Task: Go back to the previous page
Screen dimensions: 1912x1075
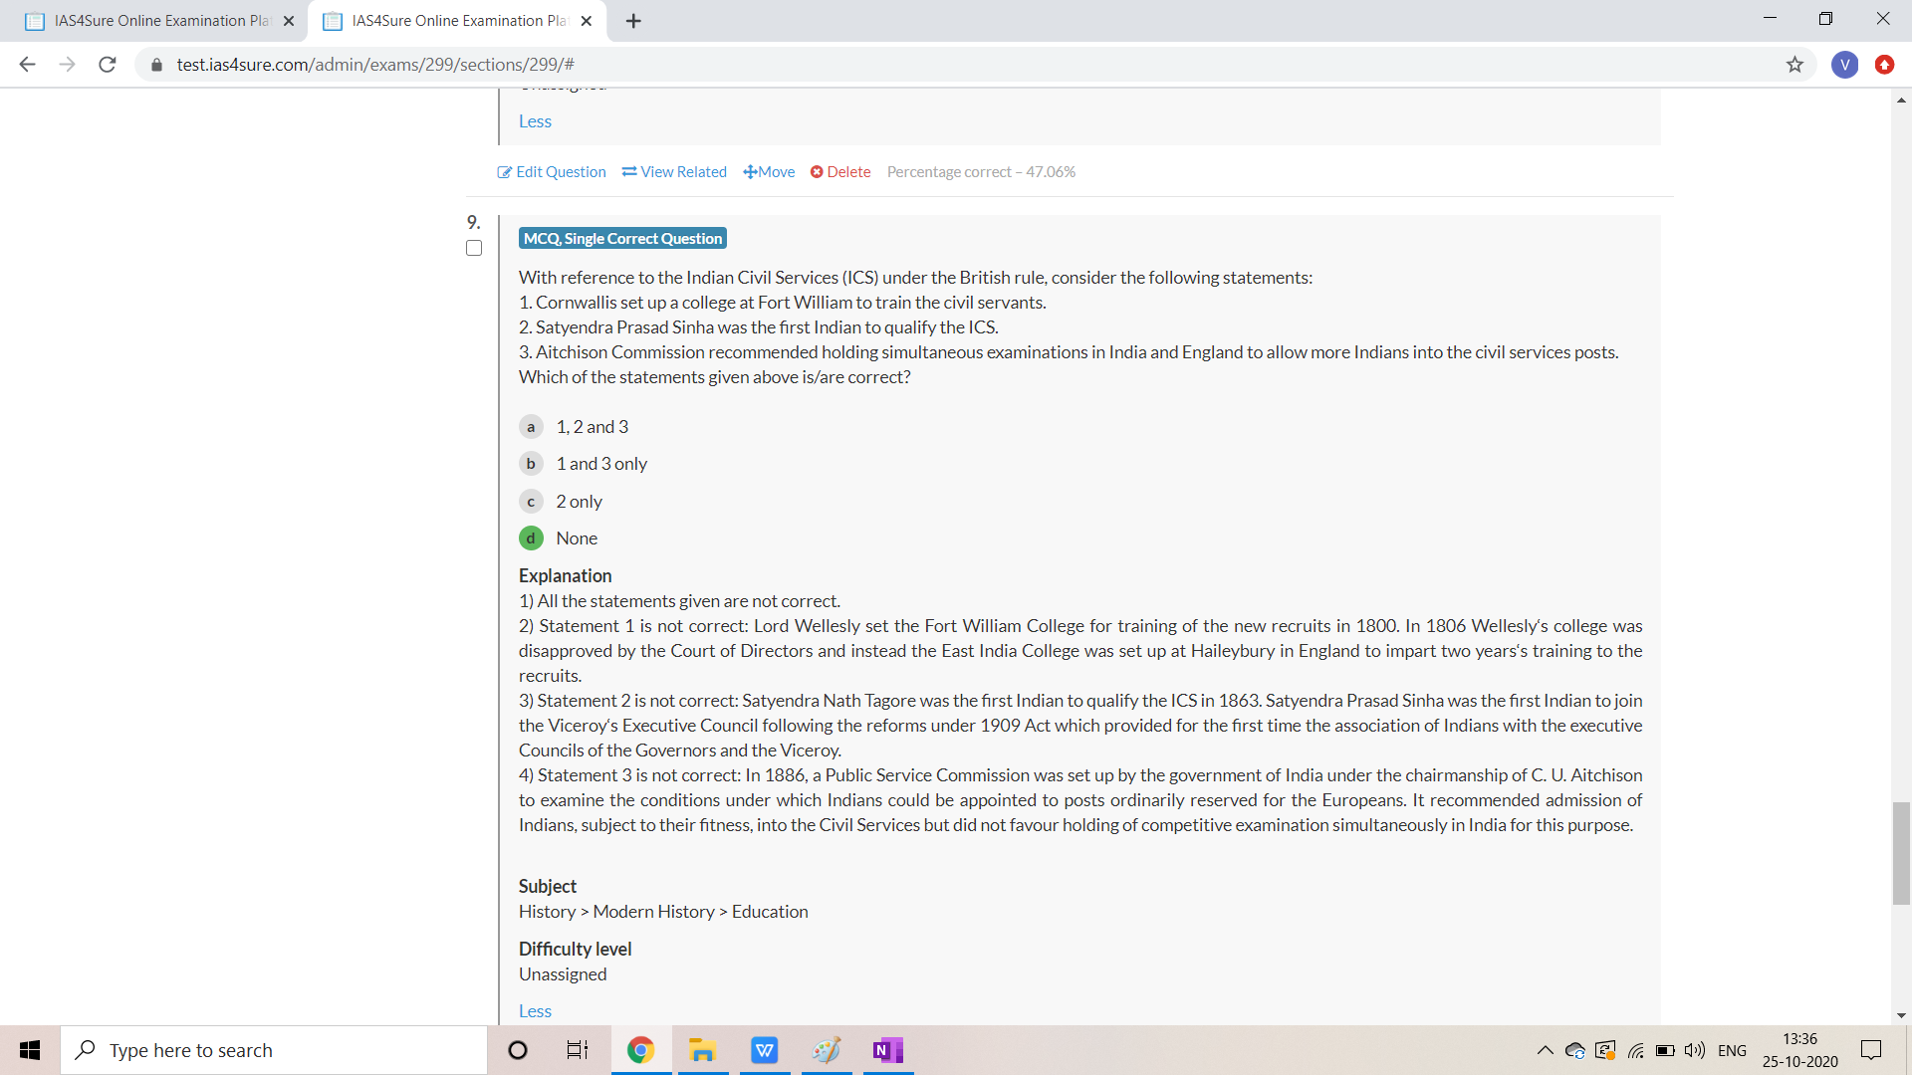Action: point(27,65)
